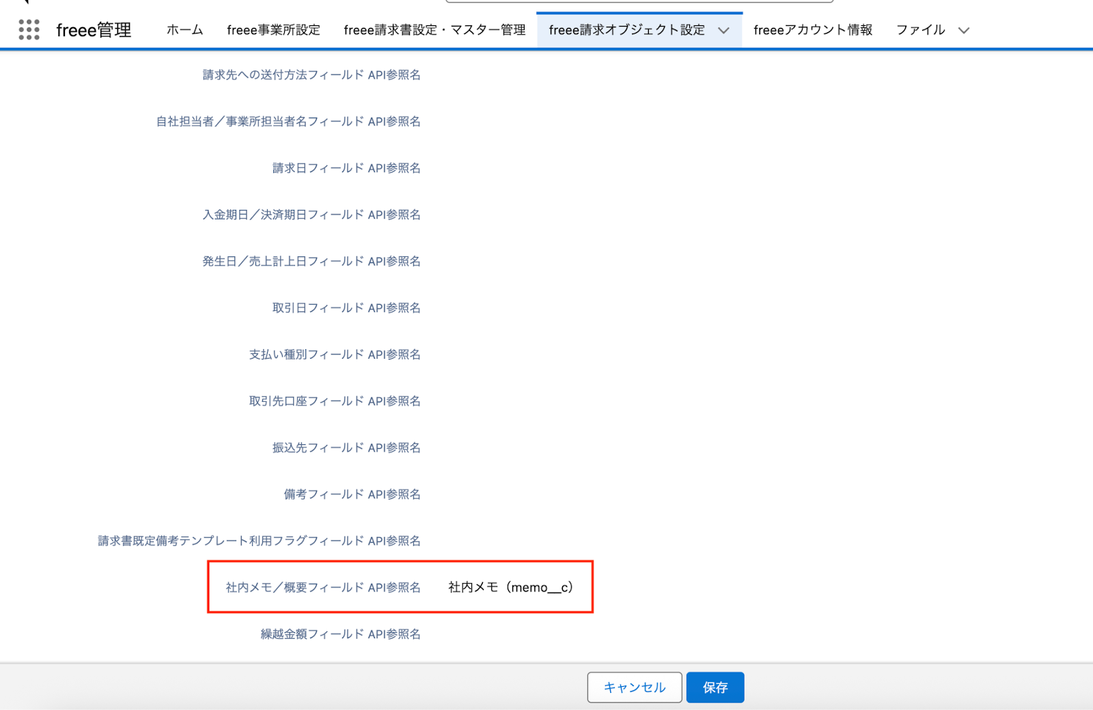Click the 備考フィールド API参照名 label
This screenshot has height=710, width=1093.
352,494
